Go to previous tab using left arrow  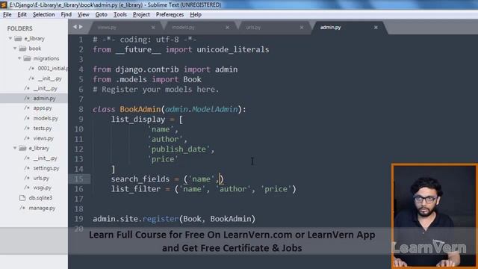[75, 27]
